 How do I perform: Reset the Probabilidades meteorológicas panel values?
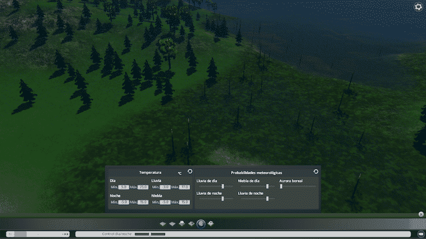[x=316, y=171]
